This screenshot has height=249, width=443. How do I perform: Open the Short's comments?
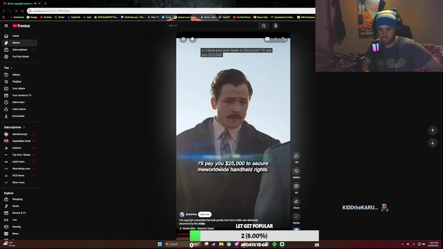coord(296,186)
